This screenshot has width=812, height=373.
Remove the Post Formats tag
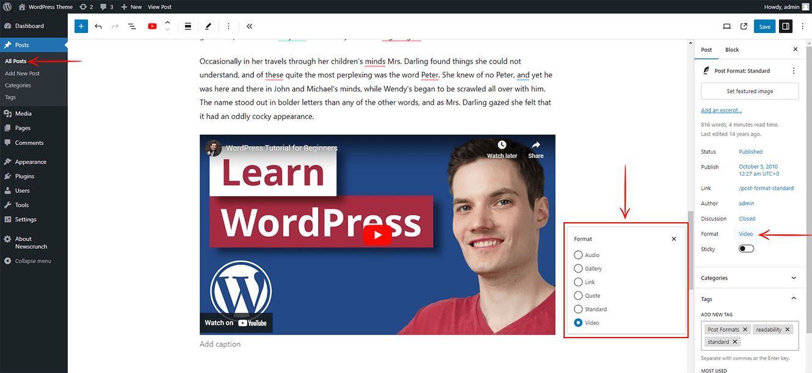tap(745, 330)
